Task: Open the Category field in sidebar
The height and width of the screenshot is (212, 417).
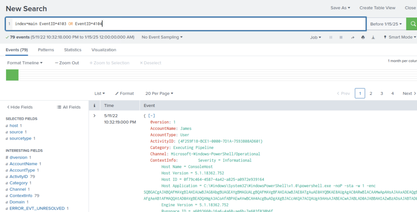Action: pos(19,183)
